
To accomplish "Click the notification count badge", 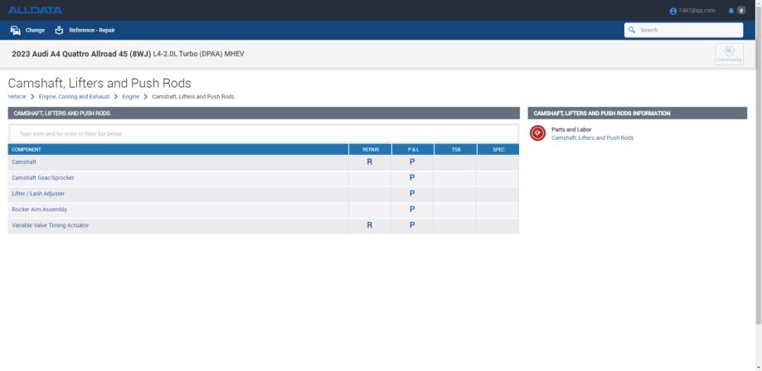I will (x=741, y=10).
